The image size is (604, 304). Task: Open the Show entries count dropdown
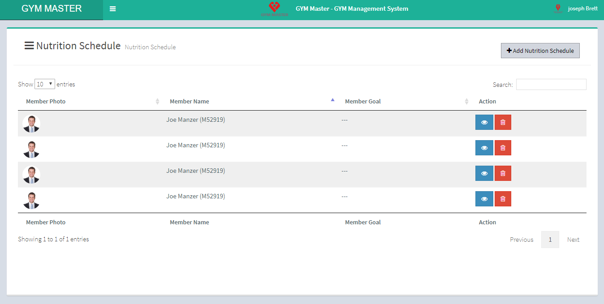(x=45, y=84)
